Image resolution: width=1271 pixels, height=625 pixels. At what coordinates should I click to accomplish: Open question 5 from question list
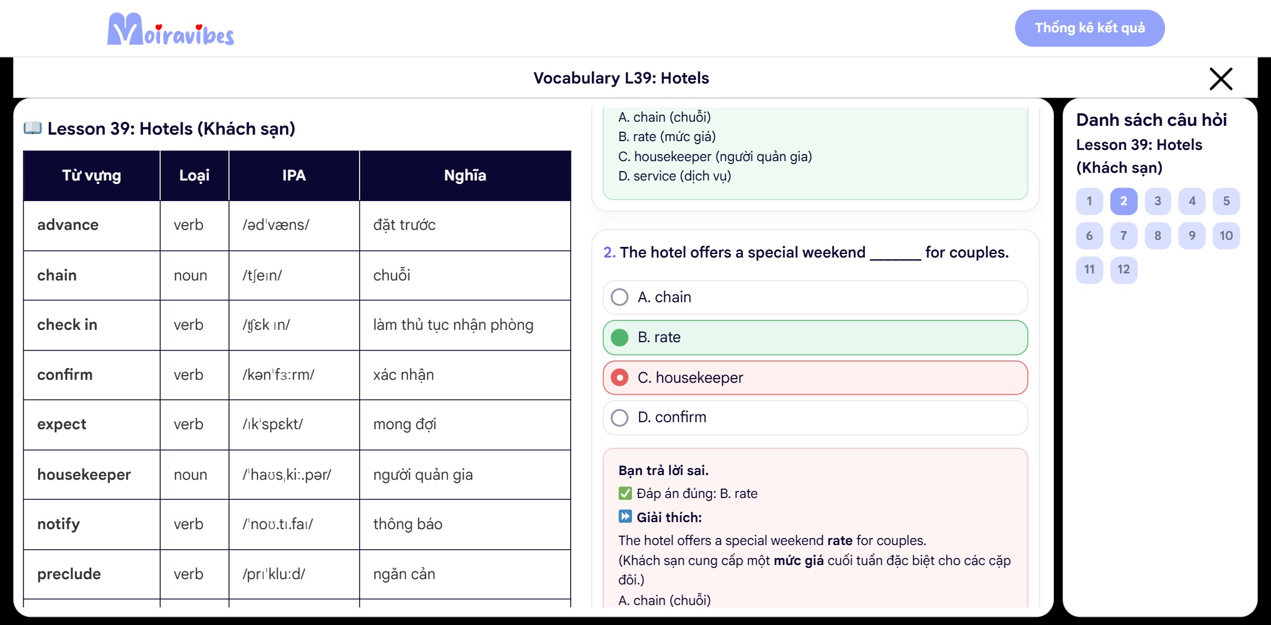pos(1226,201)
